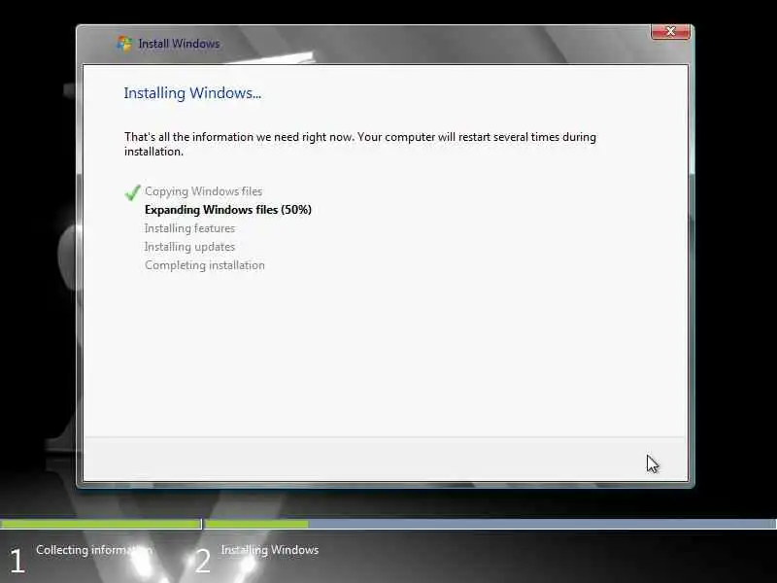Click 'Expanding Windows files (50%)' status line
Viewport: 777px width, 583px height.
pyautogui.click(x=228, y=210)
